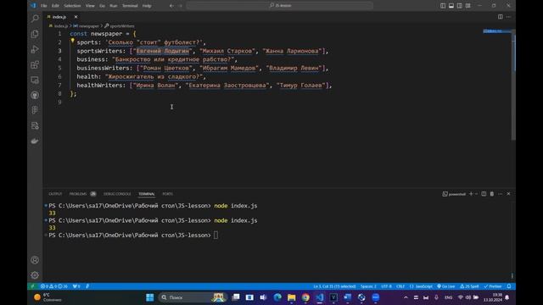Image resolution: width=543 pixels, height=305 pixels.
Task: Close the terminal panel
Action: point(508,194)
